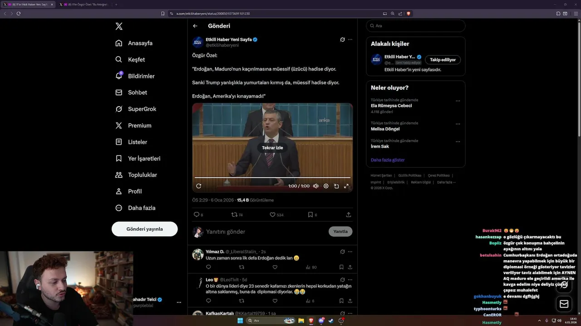Click Daha fazla göster link
Viewport: 581px width, 326px height.
(388, 160)
